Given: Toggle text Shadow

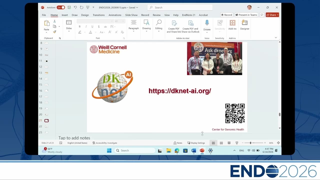Looking at the screenshot, I should click(x=99, y=27).
